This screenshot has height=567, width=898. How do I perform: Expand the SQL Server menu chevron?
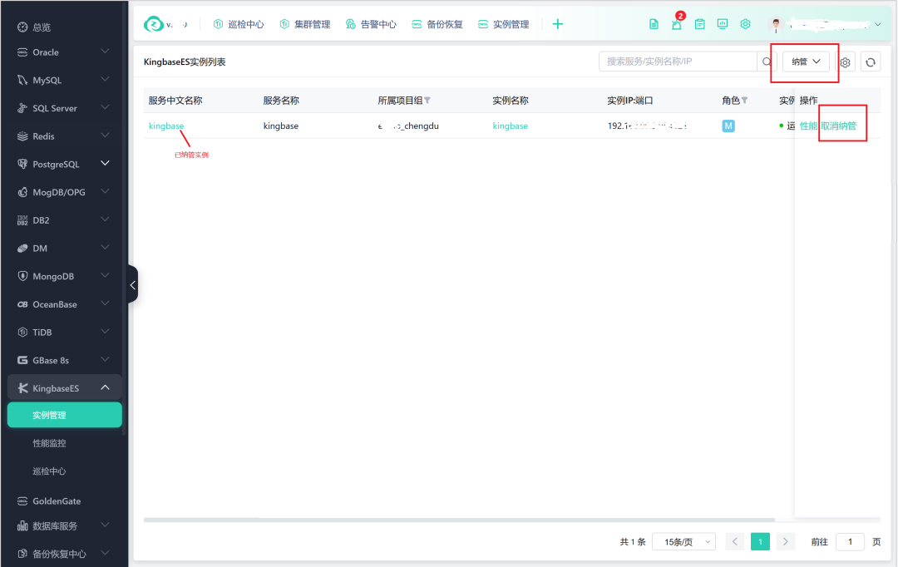click(106, 107)
